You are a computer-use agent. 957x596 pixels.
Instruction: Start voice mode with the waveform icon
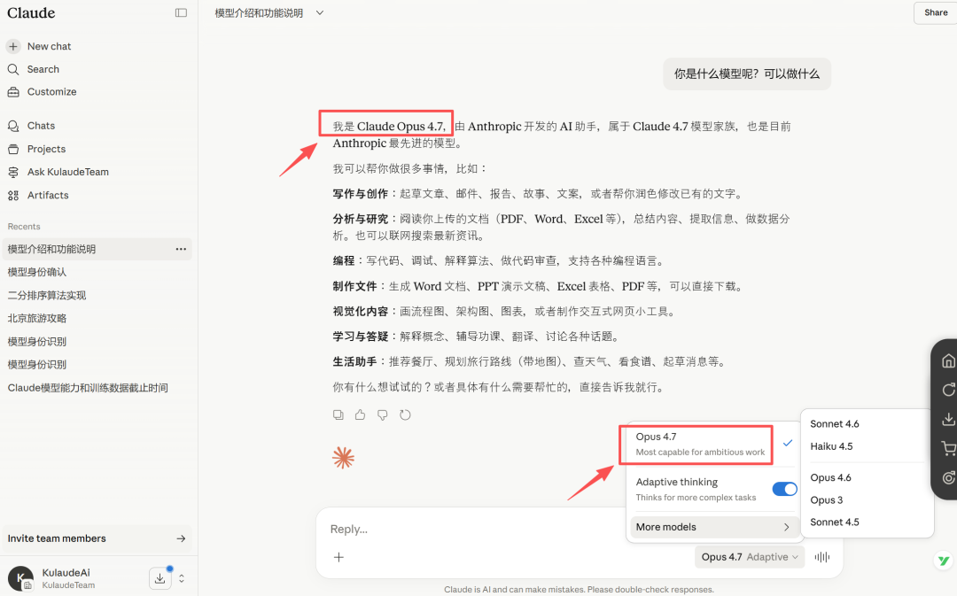point(822,557)
